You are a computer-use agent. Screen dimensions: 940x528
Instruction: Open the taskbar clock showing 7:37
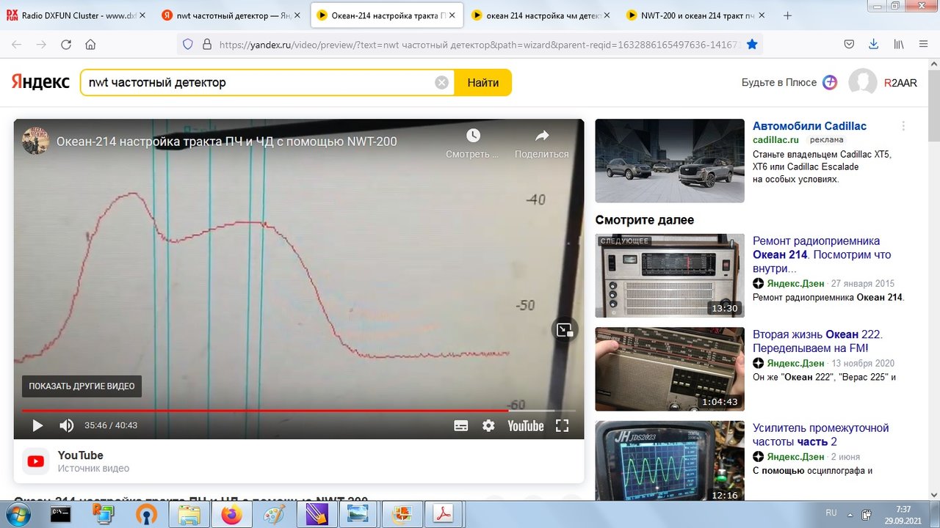coord(903,514)
